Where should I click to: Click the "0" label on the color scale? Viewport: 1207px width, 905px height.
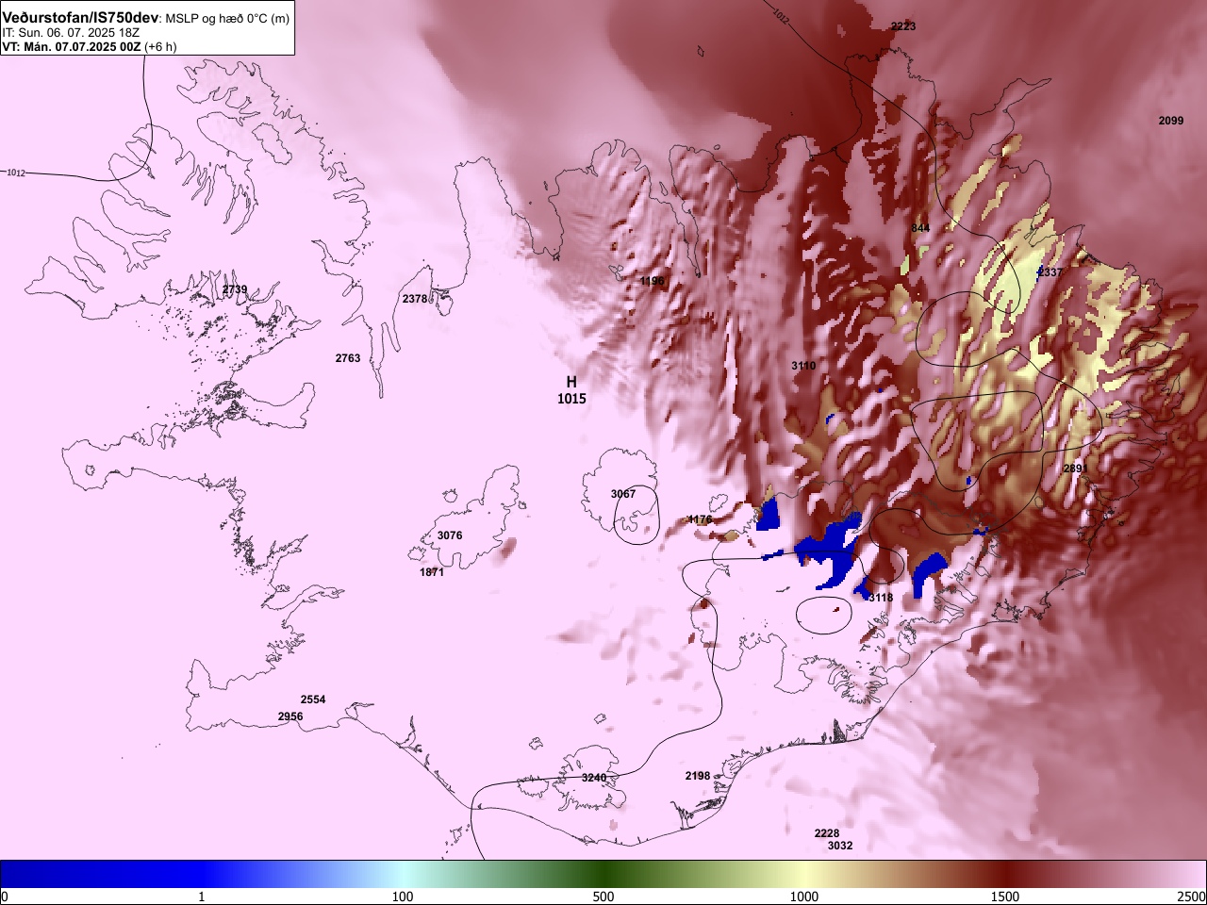pos(5,897)
